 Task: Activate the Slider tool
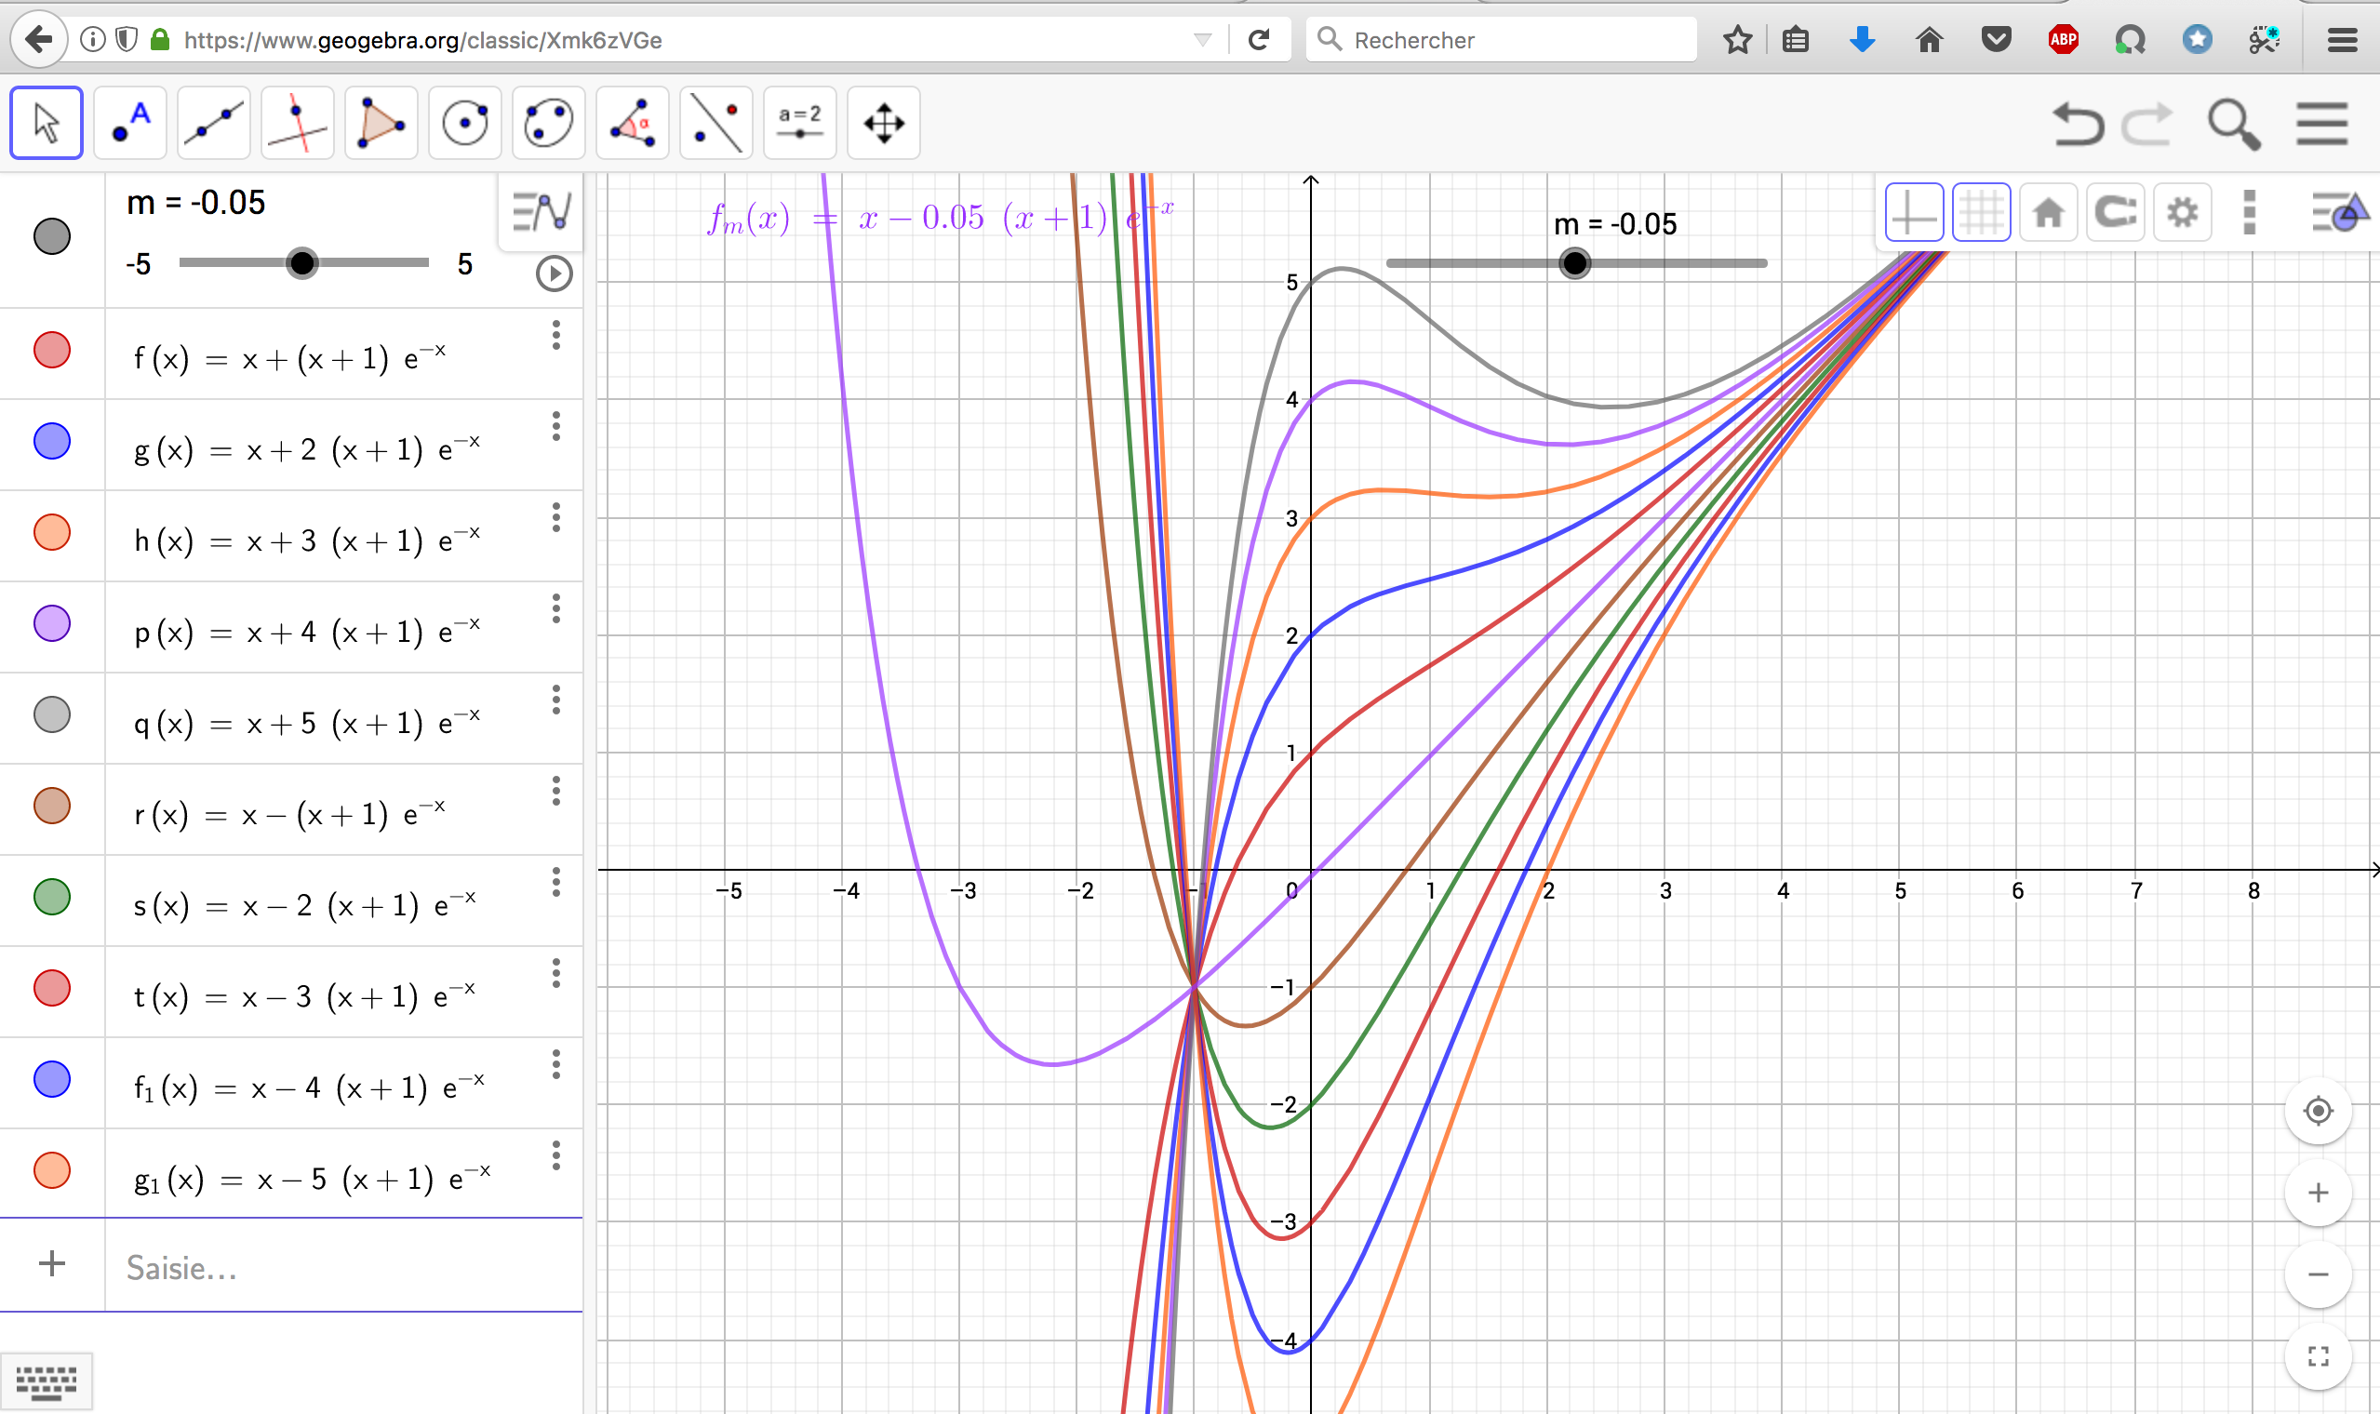[x=799, y=124]
